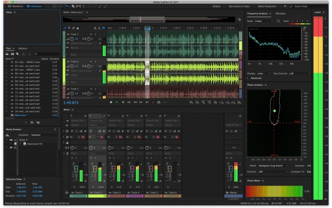Move playhead to next marker
332x208 pixels.
(x=147, y=102)
